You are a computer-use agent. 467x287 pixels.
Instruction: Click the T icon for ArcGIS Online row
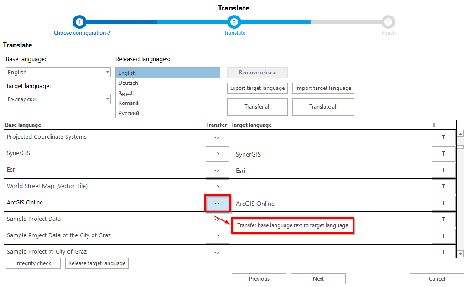(x=444, y=203)
